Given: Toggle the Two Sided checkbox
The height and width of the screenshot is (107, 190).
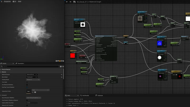Looking at the screenshot, I should [x=27, y=82].
